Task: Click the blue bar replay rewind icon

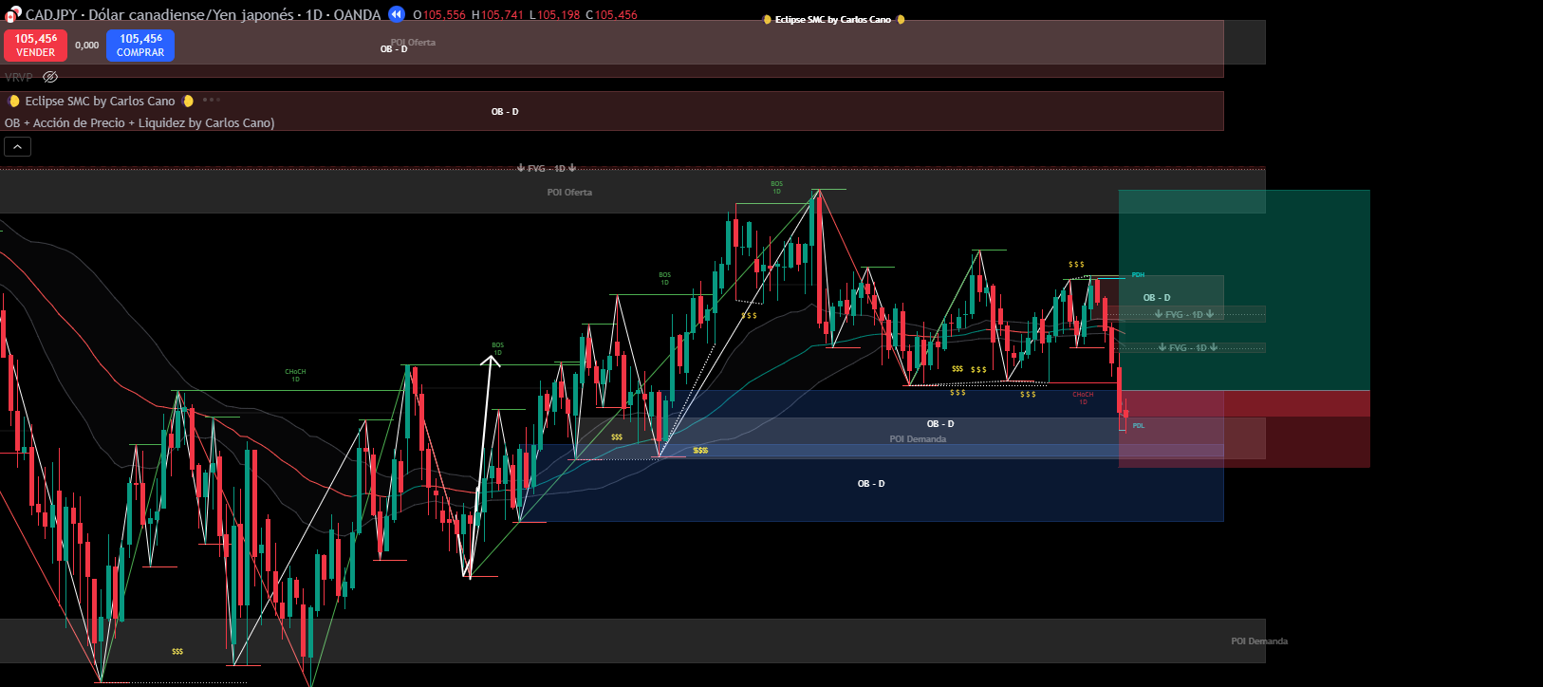Action: tap(397, 14)
